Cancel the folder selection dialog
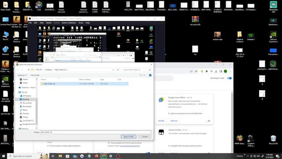This screenshot has width=282, height=159. 145,136
